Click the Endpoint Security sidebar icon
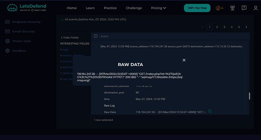Viewport: 261px width, 140px height. pyautogui.click(x=7, y=22)
